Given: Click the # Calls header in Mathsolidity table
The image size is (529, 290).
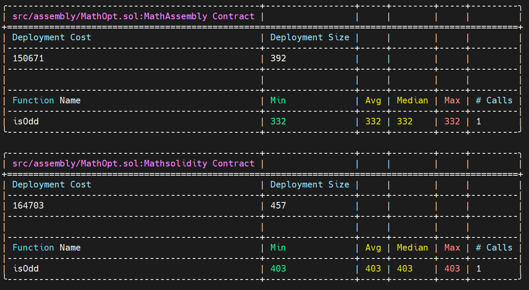Looking at the screenshot, I should pyautogui.click(x=494, y=248).
